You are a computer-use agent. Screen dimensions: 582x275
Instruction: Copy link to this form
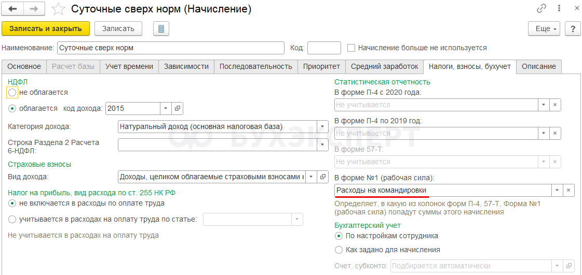click(542, 8)
